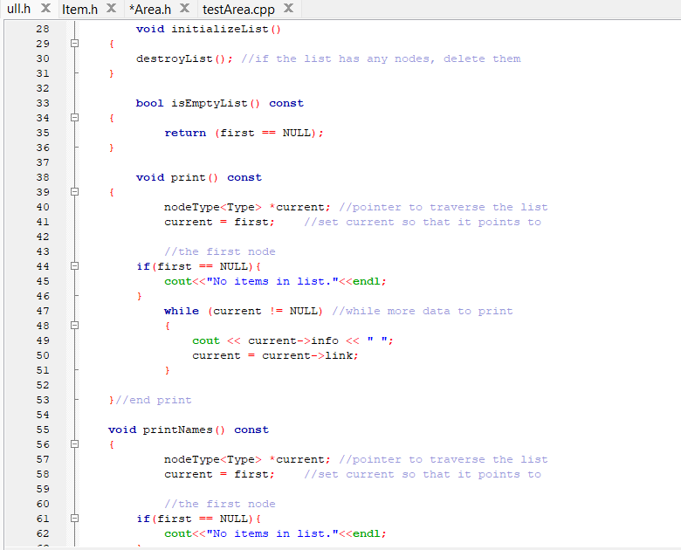The image size is (681, 550).
Task: Switch to the ull.h tab
Action: 18,9
